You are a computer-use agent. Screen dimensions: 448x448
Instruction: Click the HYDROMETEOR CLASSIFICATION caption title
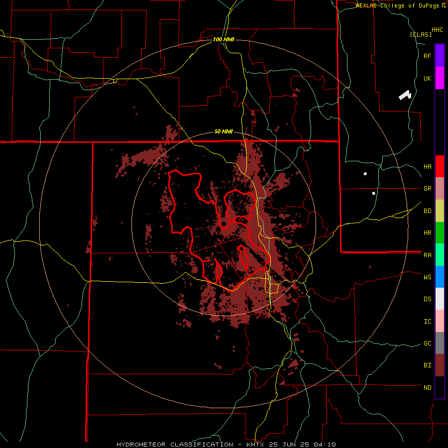175,445
